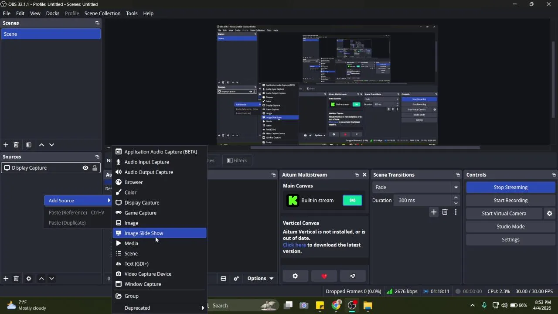The width and height of the screenshot is (558, 314).
Task: Open scene filters icon in Scenes dock
Action: coord(29,145)
